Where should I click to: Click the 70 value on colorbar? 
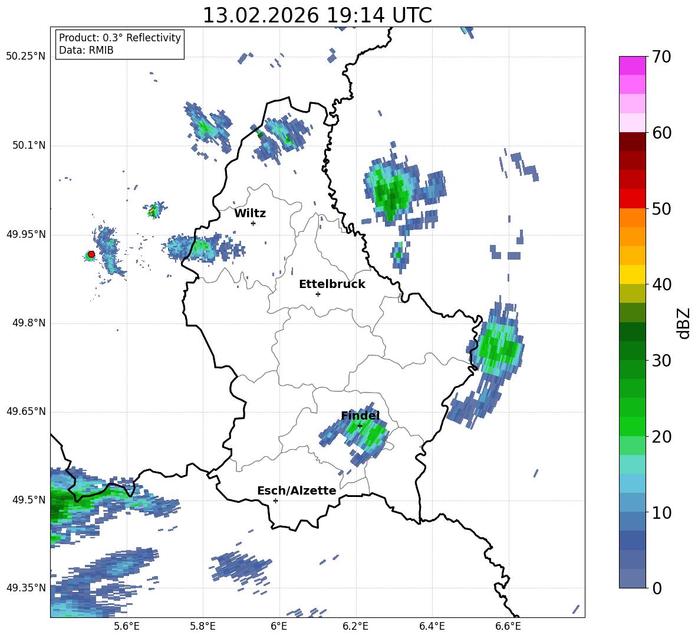661,57
